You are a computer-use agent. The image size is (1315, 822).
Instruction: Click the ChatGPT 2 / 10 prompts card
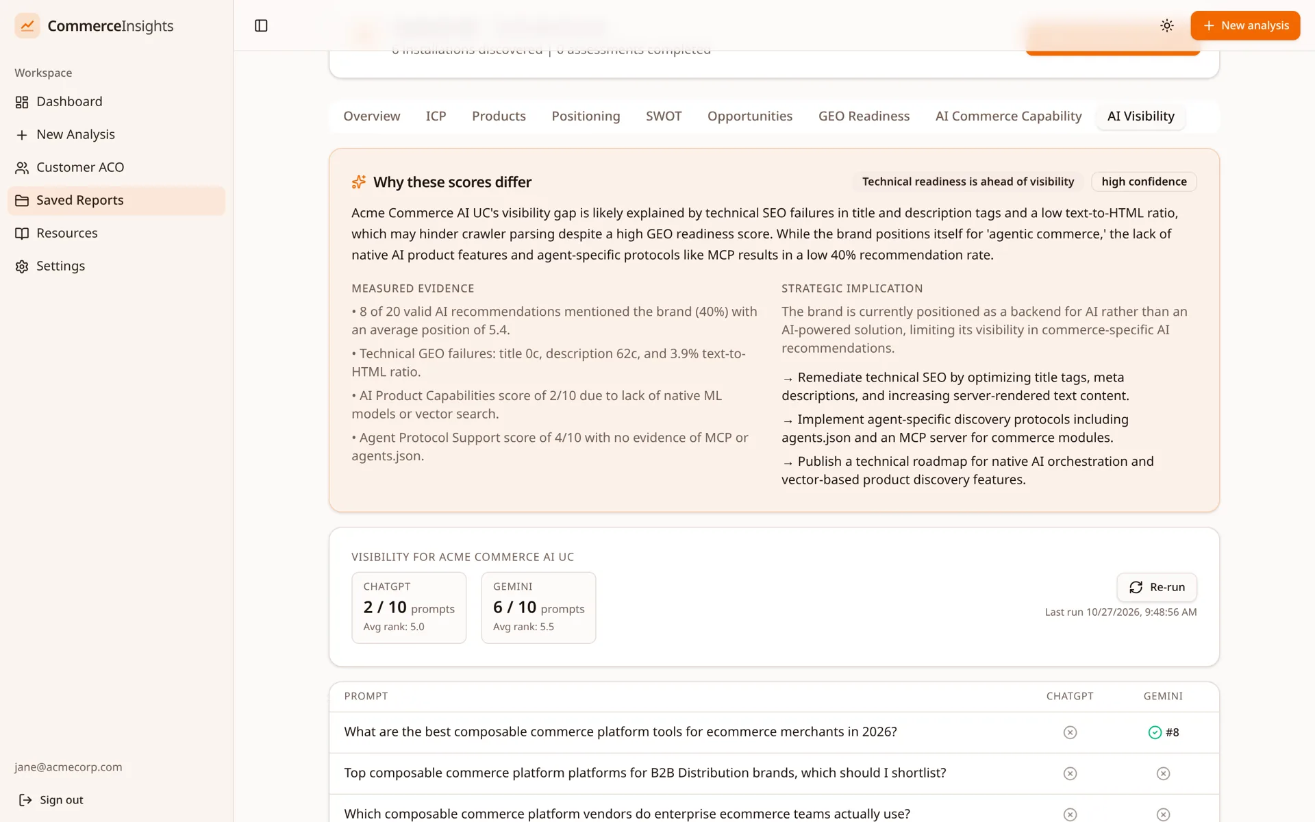point(409,608)
